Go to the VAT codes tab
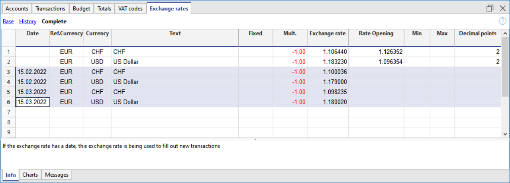The height and width of the screenshot is (183, 510). (x=130, y=8)
